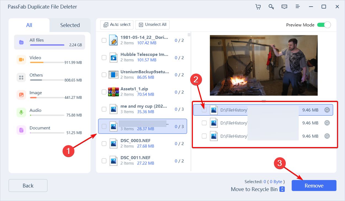Click the Selected: 0 (0 Byte) status text

coord(265,182)
